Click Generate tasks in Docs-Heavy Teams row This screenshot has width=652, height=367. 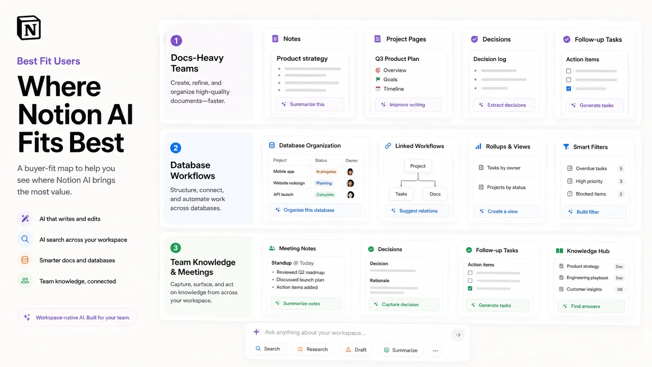coord(594,105)
